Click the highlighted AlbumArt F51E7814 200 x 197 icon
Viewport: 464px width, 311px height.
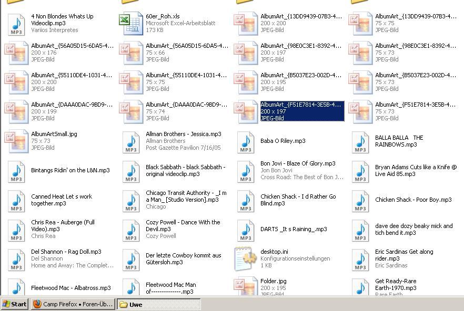pyautogui.click(x=246, y=112)
